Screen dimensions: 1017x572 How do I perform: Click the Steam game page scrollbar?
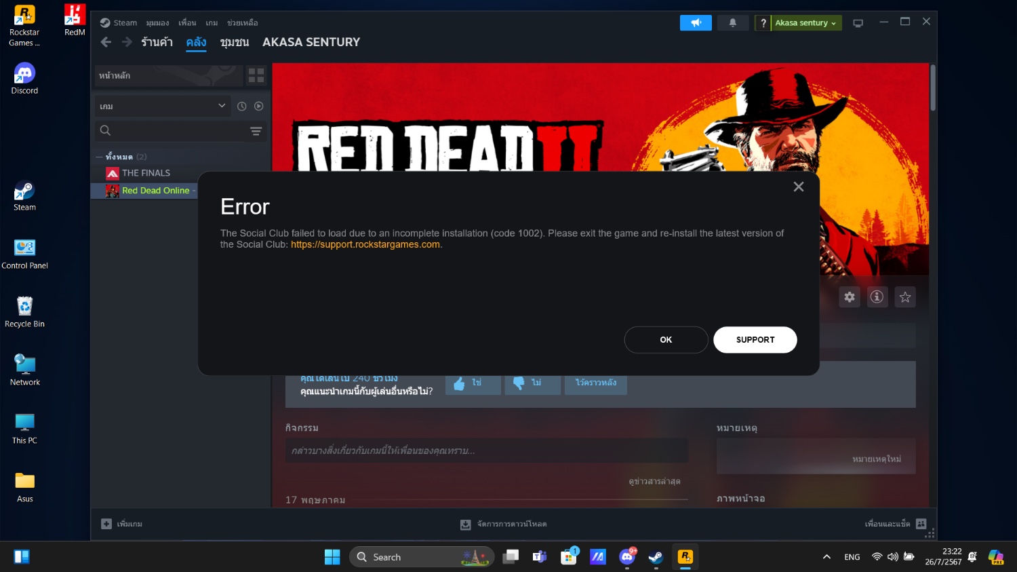[x=933, y=88]
